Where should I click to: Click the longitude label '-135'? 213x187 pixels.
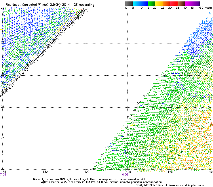(3, 172)
